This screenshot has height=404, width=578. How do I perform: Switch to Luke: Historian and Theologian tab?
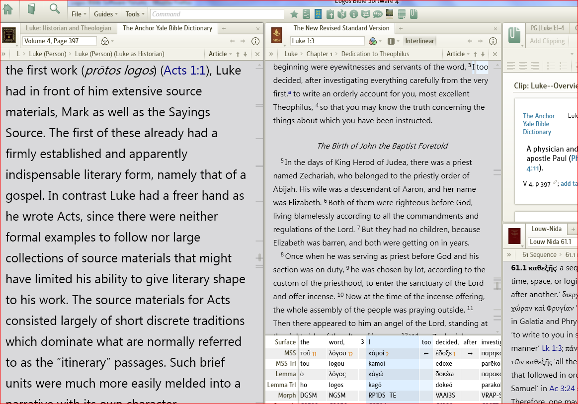tap(68, 28)
